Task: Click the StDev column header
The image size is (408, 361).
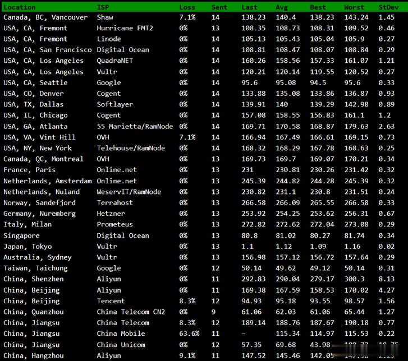Action: pyautogui.click(x=388, y=7)
